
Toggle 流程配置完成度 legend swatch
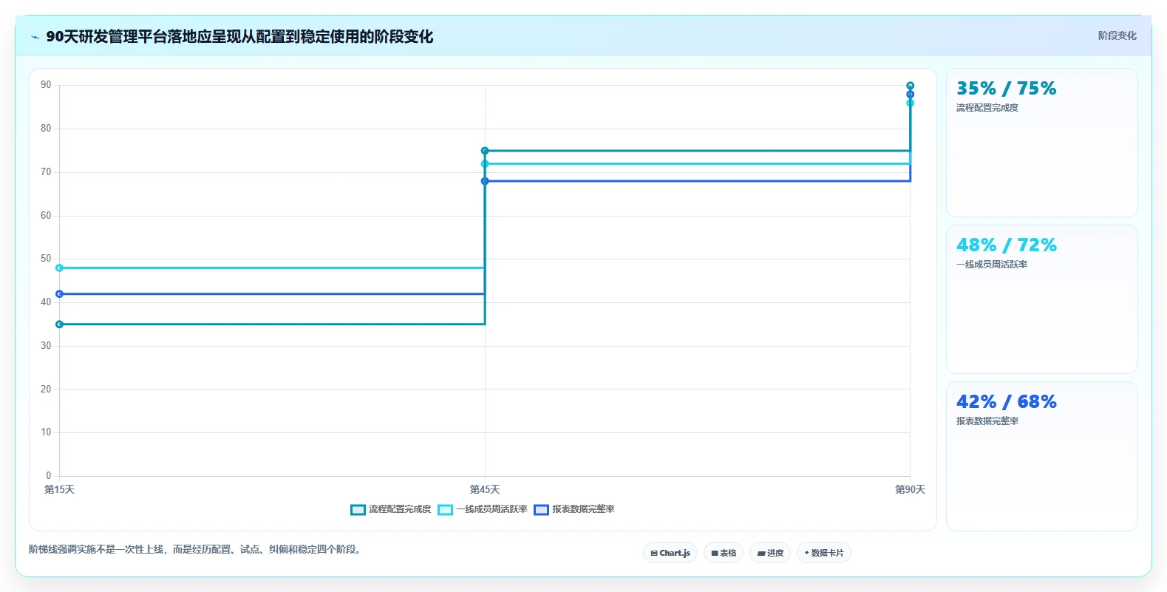tap(358, 510)
